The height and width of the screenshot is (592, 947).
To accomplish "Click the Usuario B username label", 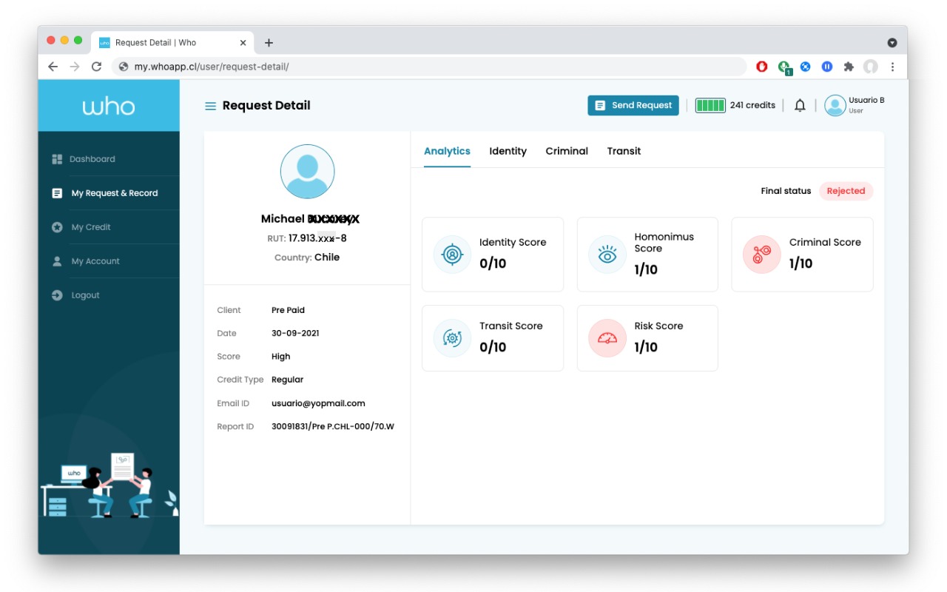I will tap(866, 101).
